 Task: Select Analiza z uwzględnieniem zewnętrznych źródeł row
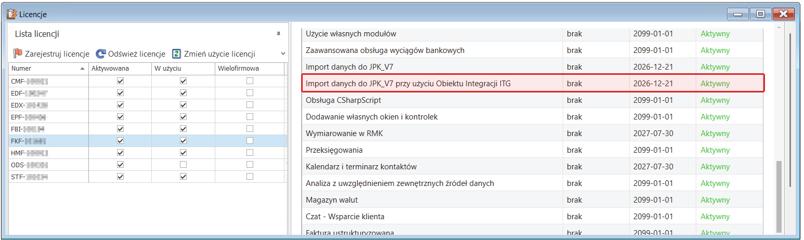click(533, 183)
